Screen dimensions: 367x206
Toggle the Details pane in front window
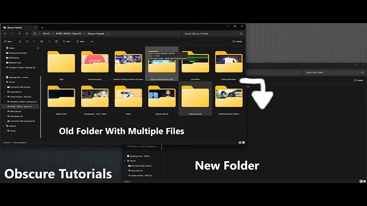coord(237,41)
